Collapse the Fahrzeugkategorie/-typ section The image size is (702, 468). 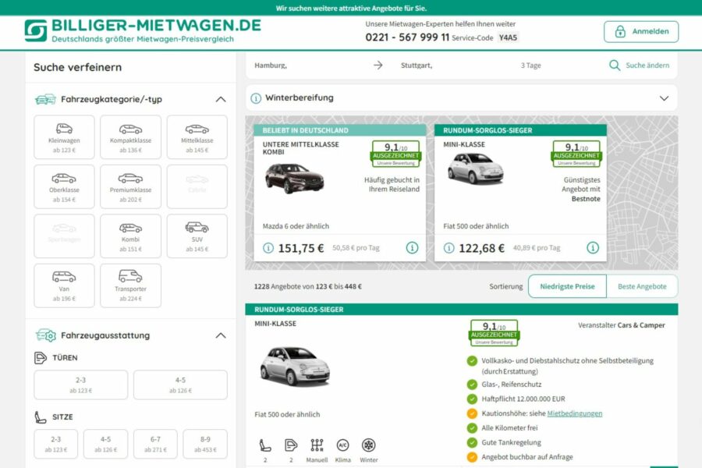219,99
